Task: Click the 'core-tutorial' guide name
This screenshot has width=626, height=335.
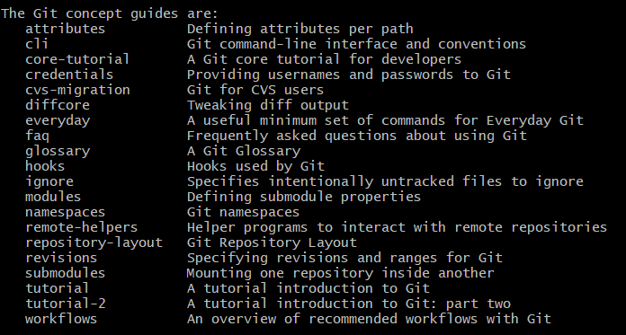Action: pyautogui.click(x=77, y=59)
